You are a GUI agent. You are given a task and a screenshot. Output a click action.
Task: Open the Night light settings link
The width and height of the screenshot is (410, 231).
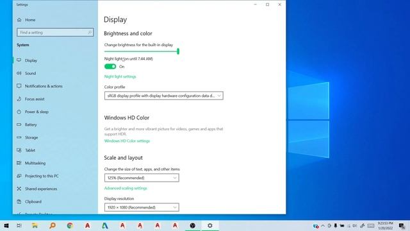click(120, 76)
